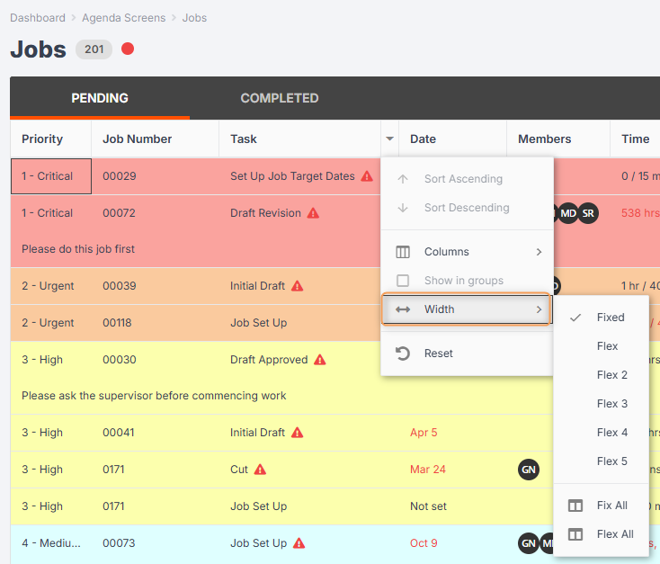The height and width of the screenshot is (564, 660).
Task: Click warning icon beside Draft Revision
Action: (313, 213)
